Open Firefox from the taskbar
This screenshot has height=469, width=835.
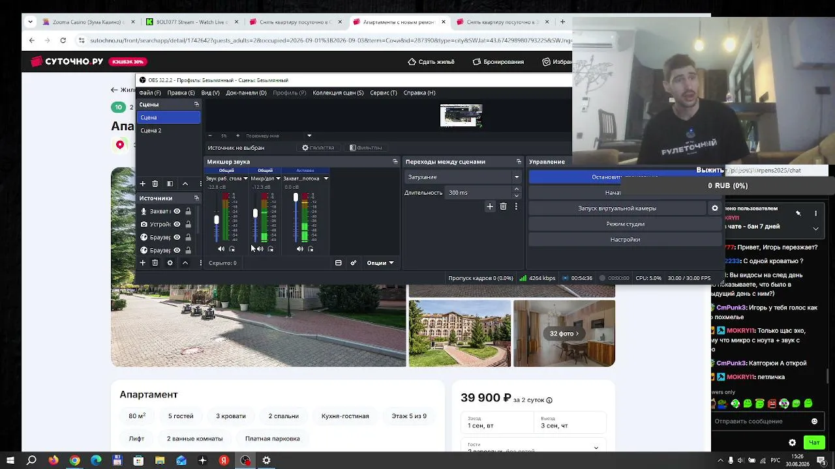(x=53, y=461)
